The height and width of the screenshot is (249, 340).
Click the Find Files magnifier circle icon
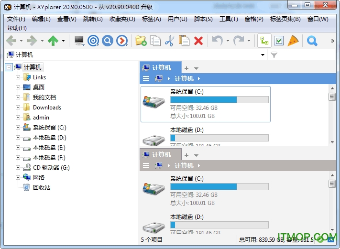(x=108, y=41)
